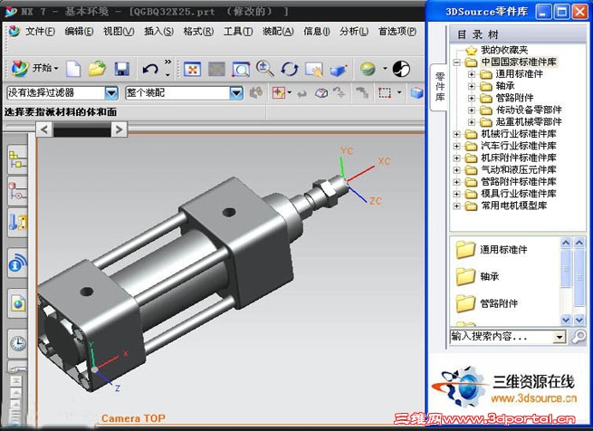
Task: Expand the 起重机械零部件 tree node
Action: pyautogui.click(x=471, y=122)
